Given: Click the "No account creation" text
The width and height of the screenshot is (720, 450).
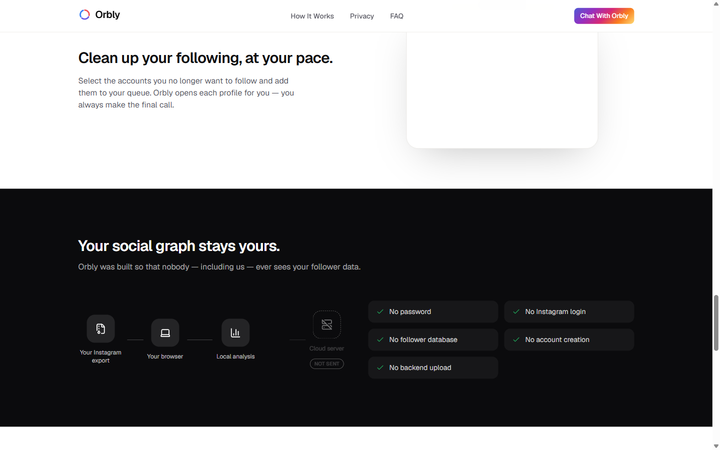Looking at the screenshot, I should 557,339.
